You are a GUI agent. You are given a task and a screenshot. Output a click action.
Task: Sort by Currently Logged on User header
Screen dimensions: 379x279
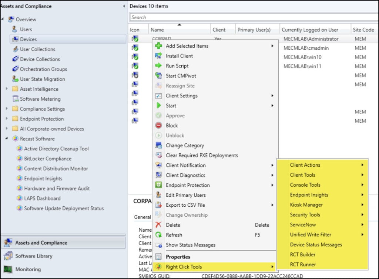point(315,30)
